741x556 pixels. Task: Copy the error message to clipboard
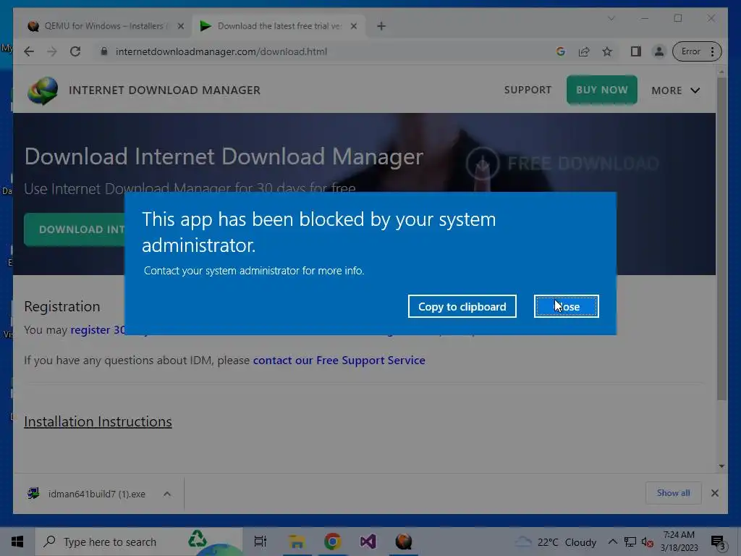click(x=462, y=306)
